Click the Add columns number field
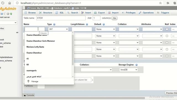The height and width of the screenshot is (100, 177). (x=97, y=18)
